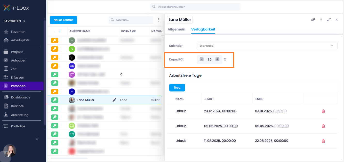
Task: Delete the Urlaub entry starting 11.08.2025
Action: tap(323, 141)
